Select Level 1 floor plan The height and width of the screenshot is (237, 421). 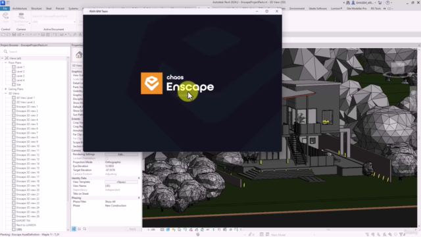tap(20, 67)
